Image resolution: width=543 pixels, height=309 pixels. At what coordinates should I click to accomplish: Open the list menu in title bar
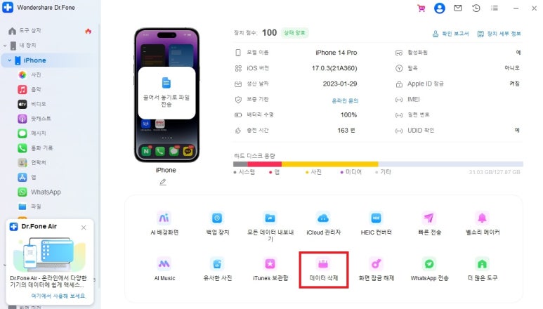(495, 8)
